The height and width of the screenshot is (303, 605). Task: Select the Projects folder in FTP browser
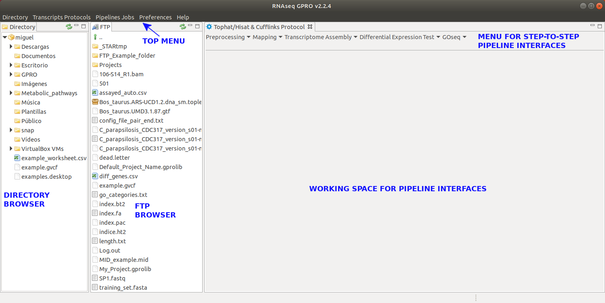pos(110,65)
